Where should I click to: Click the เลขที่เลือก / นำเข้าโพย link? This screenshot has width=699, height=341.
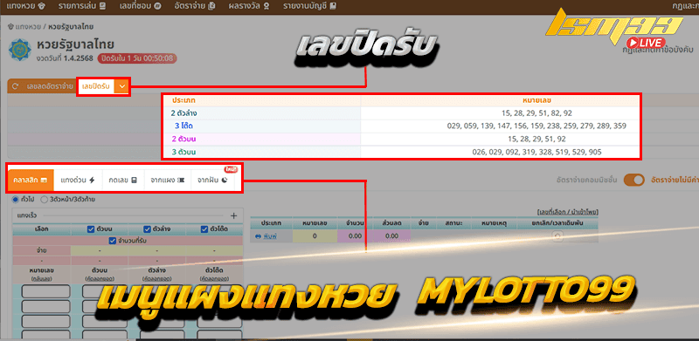tap(568, 212)
